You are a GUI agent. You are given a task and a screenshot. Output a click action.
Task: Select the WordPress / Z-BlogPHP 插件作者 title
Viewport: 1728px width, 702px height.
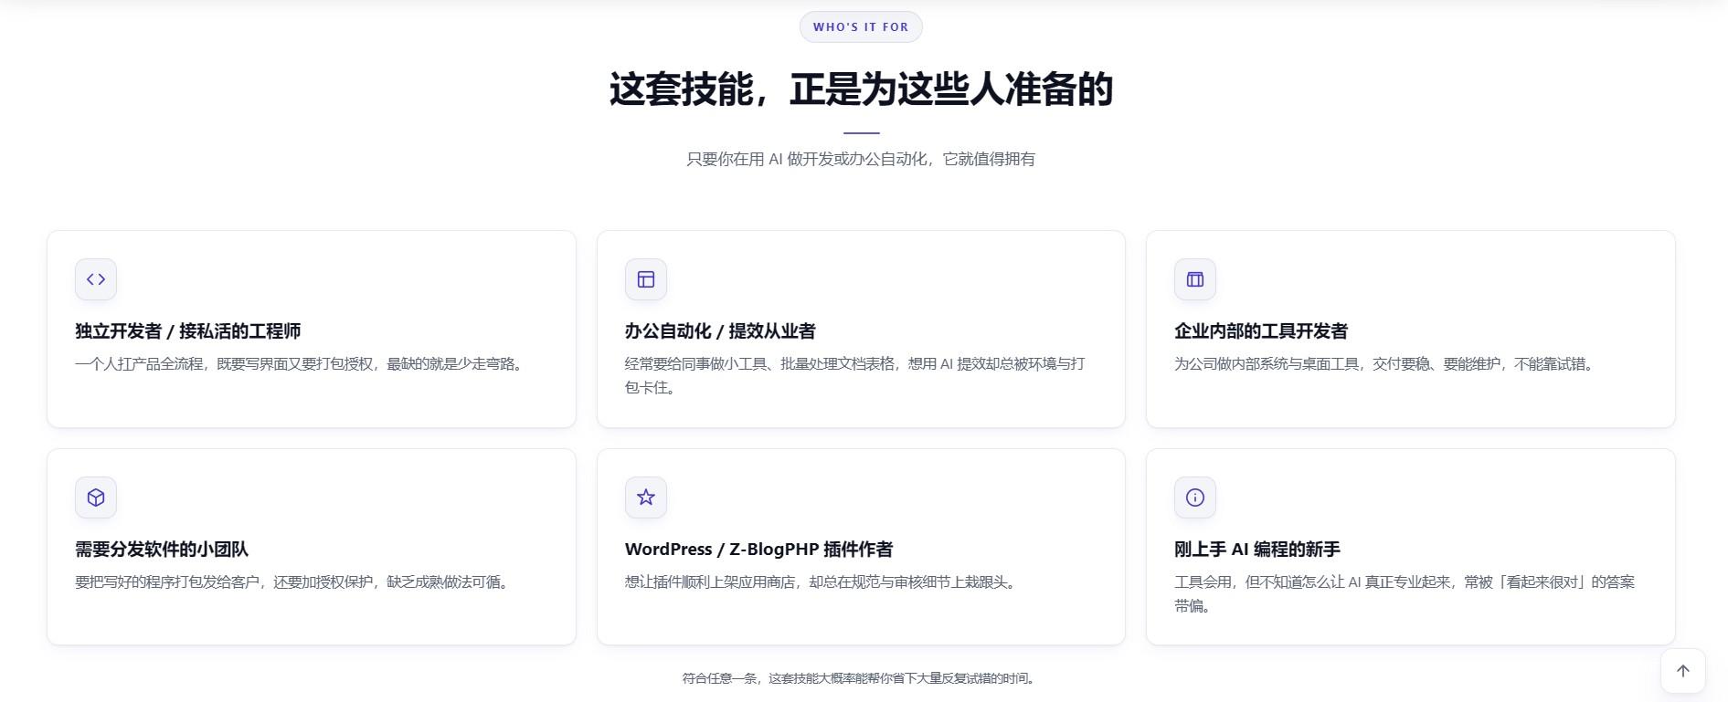(x=759, y=550)
